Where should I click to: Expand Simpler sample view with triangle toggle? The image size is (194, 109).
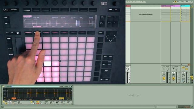[5, 86]
